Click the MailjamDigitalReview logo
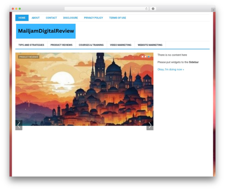The width and height of the screenshot is (225, 190). coord(46,31)
